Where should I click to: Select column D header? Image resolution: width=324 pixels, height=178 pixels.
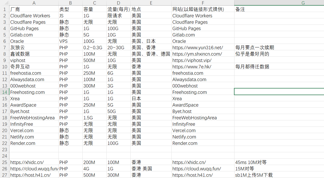(119, 3)
